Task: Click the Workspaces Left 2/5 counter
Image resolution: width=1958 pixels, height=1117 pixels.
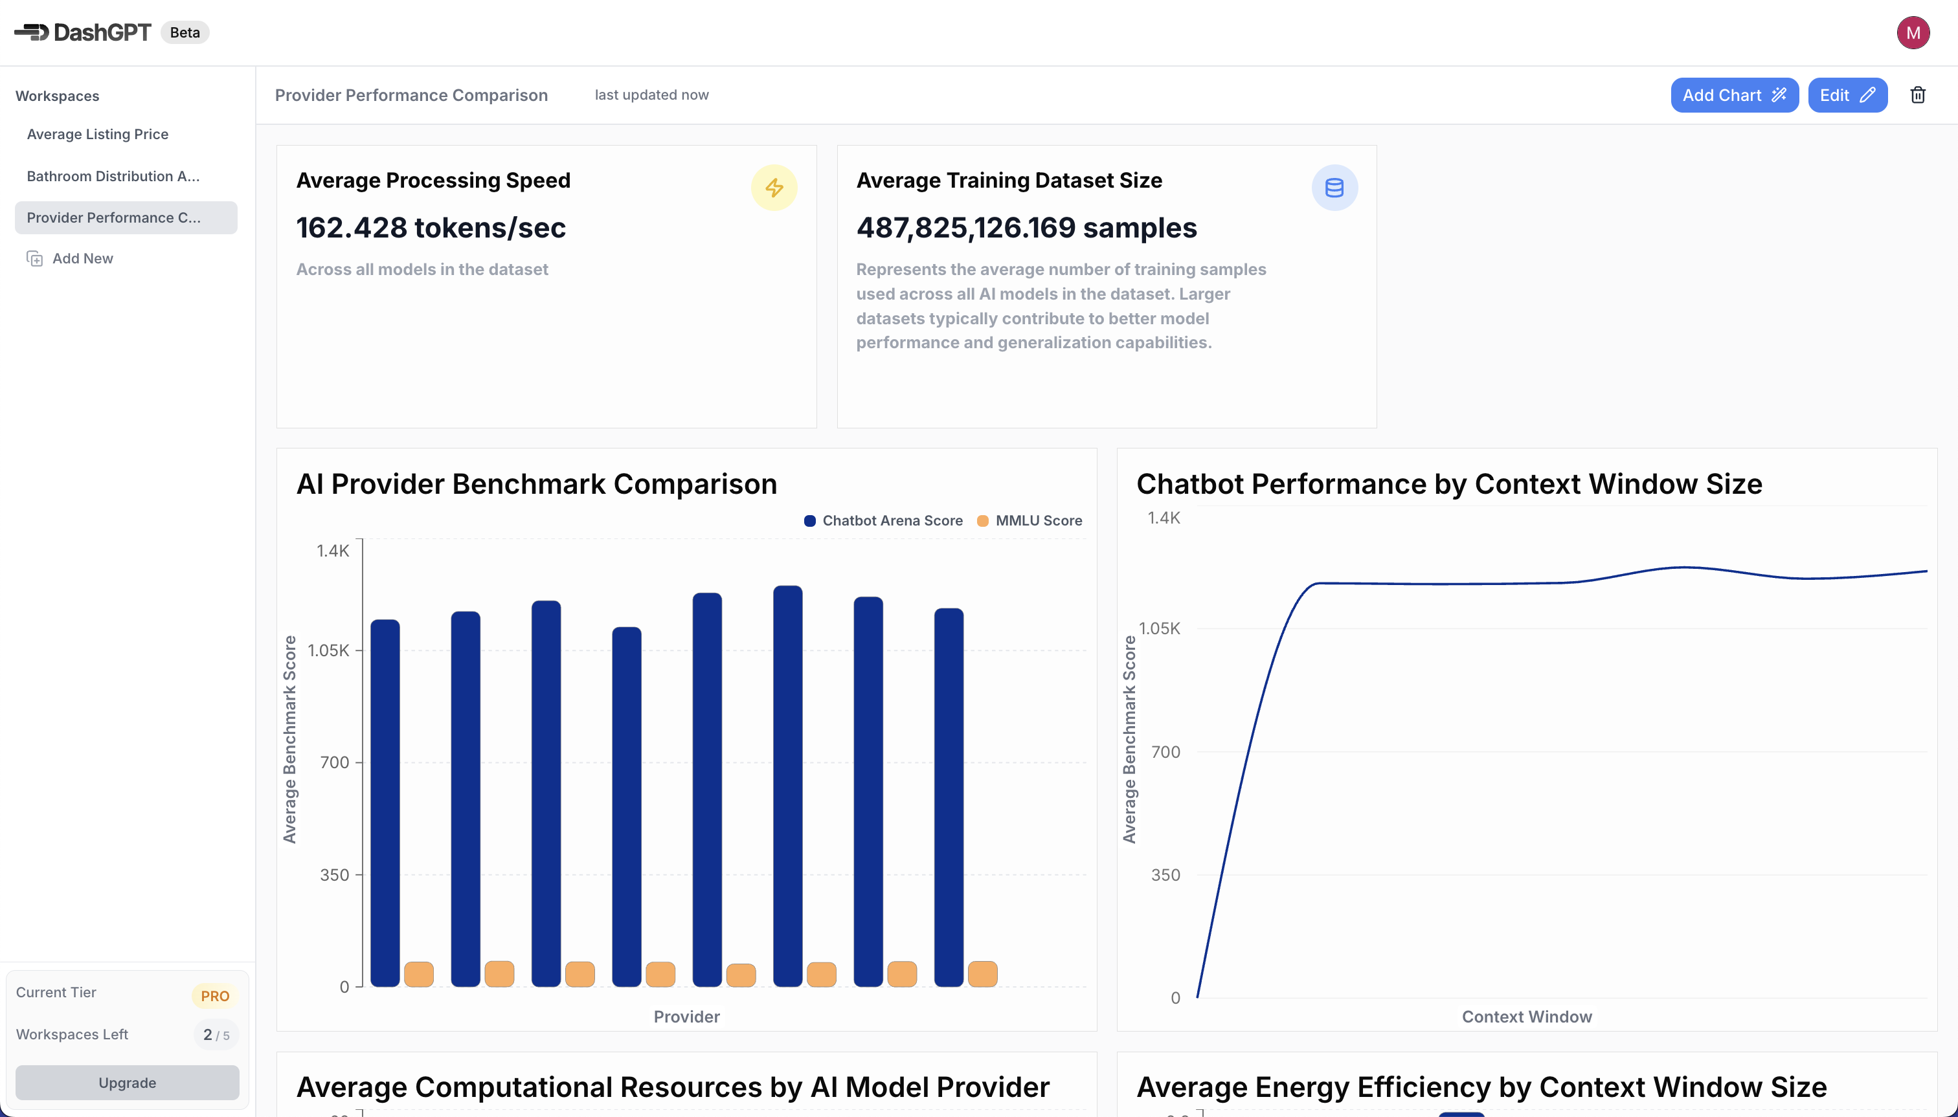Action: (216, 1034)
